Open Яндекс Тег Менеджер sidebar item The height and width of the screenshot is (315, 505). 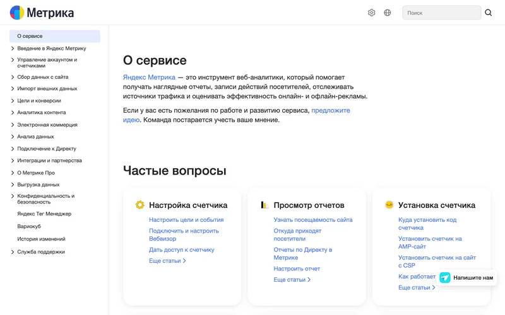44,214
